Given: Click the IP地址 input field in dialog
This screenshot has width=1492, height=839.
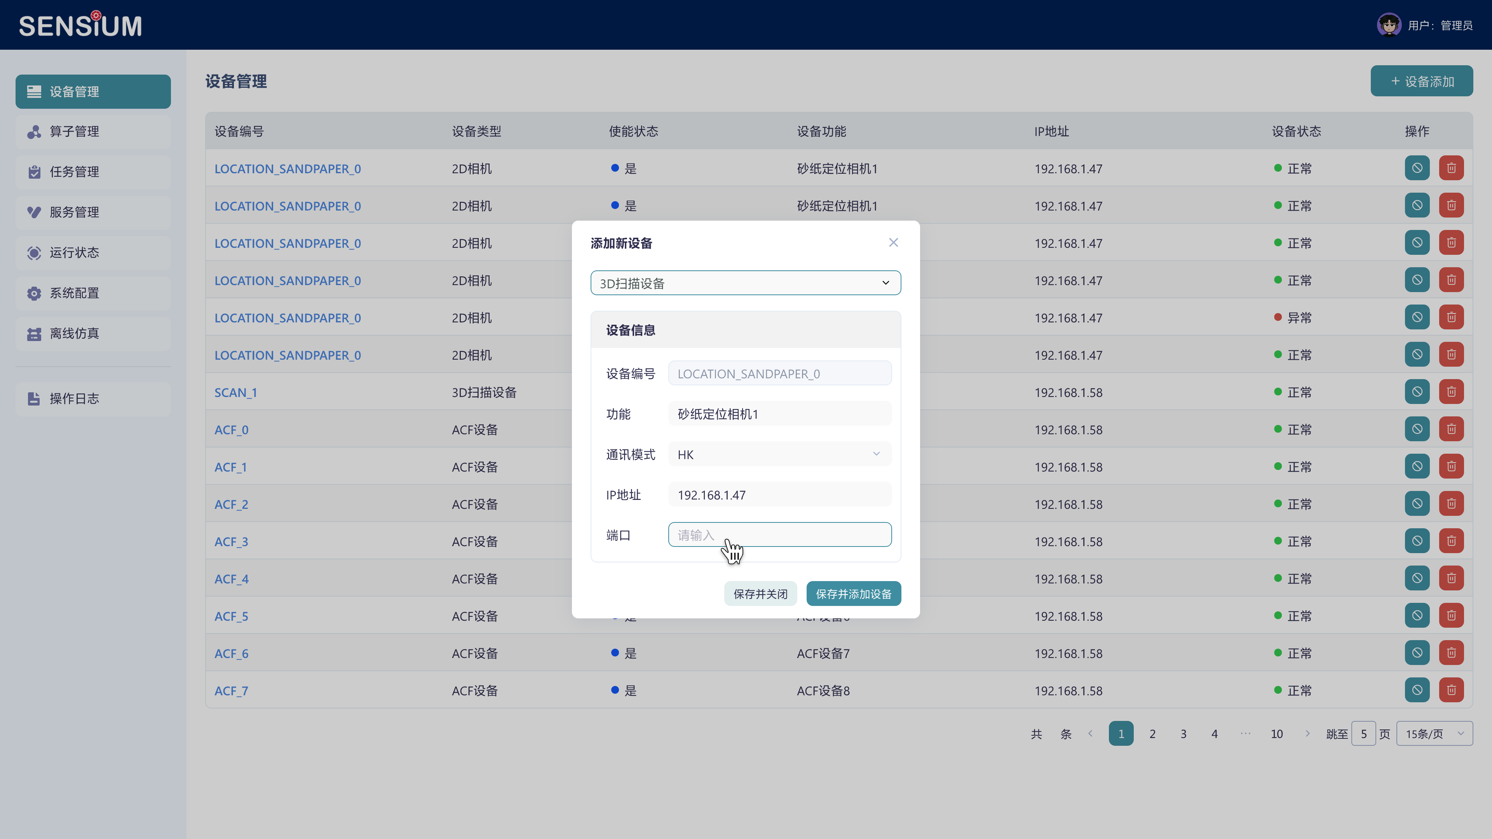Looking at the screenshot, I should [x=779, y=494].
